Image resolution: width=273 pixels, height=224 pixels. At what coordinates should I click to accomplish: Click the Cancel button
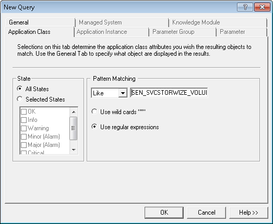[x=207, y=213]
